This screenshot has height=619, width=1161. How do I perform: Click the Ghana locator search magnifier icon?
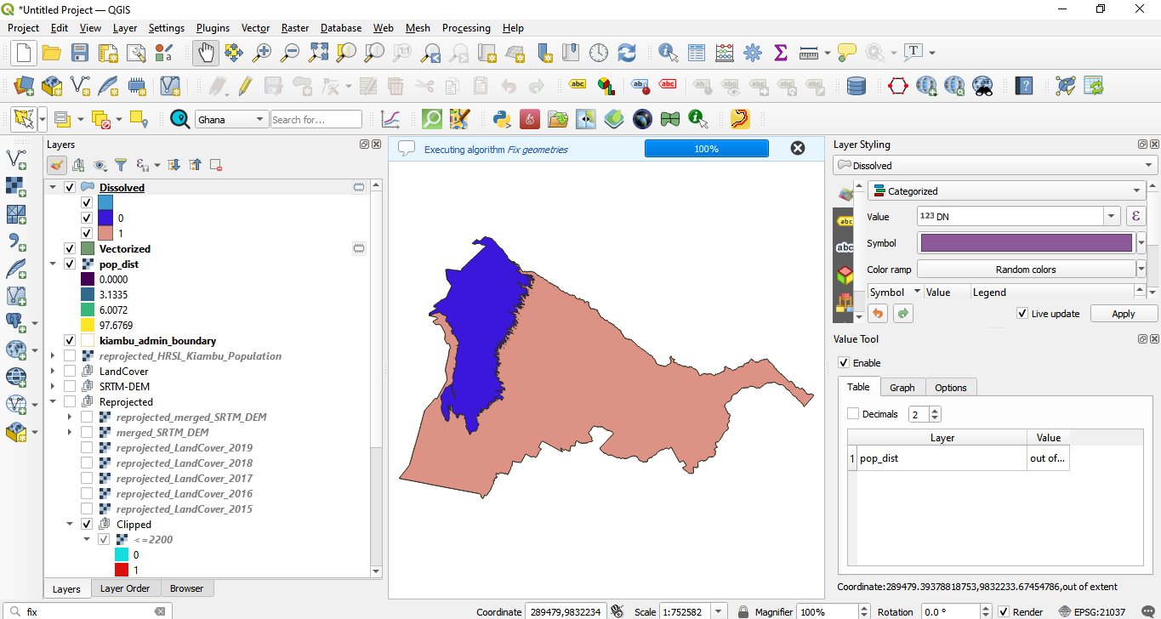[x=179, y=119]
